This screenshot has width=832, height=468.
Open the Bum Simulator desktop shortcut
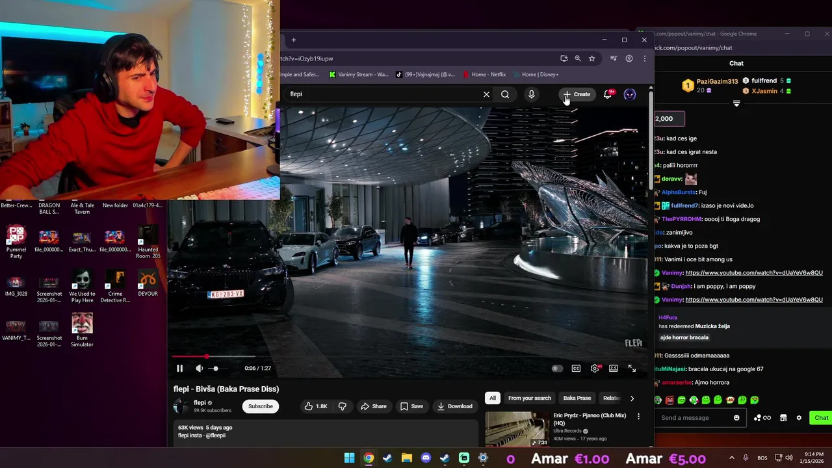(82, 330)
